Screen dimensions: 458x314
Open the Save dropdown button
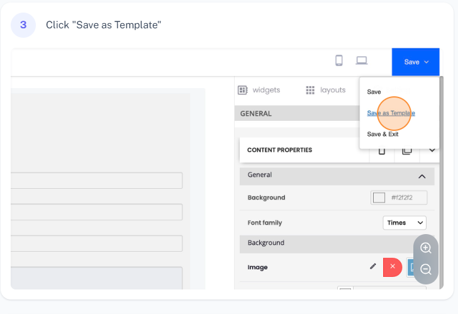(x=415, y=62)
